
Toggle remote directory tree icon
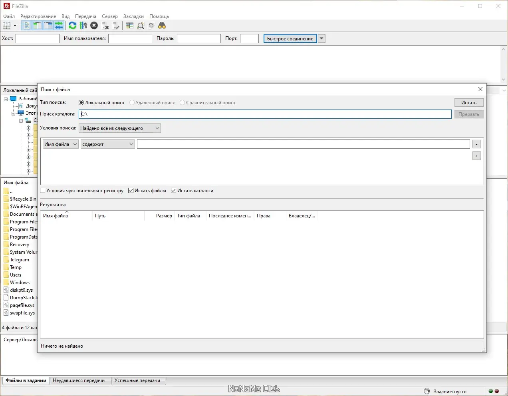pos(48,26)
